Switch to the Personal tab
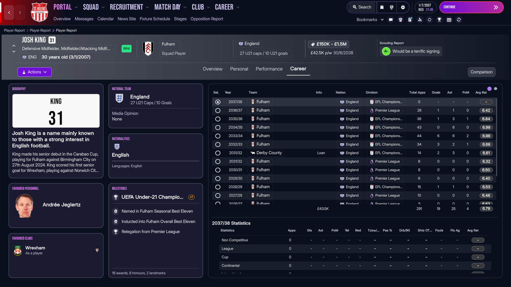This screenshot has height=287, width=511. point(239,69)
